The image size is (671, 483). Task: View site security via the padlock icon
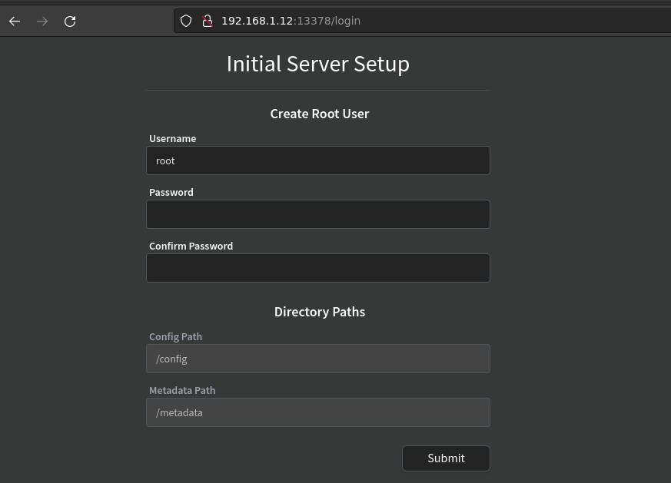(x=206, y=21)
